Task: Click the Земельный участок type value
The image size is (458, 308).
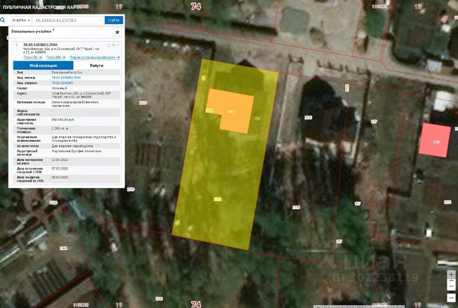Action: [67, 72]
